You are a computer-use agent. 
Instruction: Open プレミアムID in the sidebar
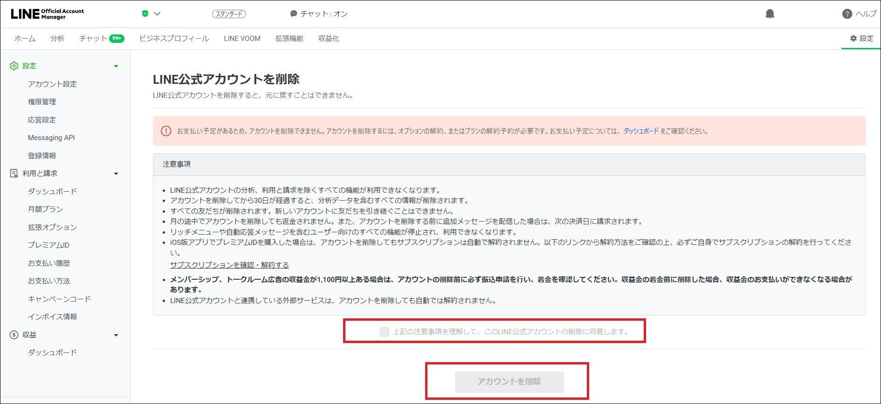[48, 245]
